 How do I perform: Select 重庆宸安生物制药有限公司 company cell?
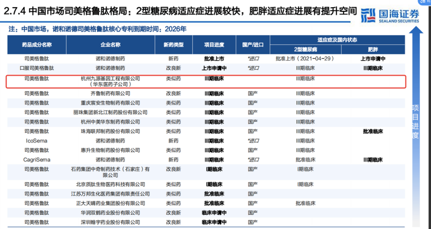[110, 103]
